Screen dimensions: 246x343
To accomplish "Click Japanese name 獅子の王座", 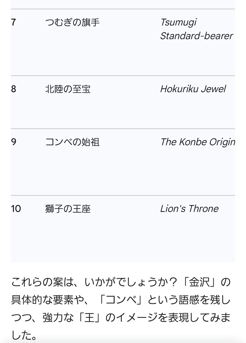I will point(68,209).
